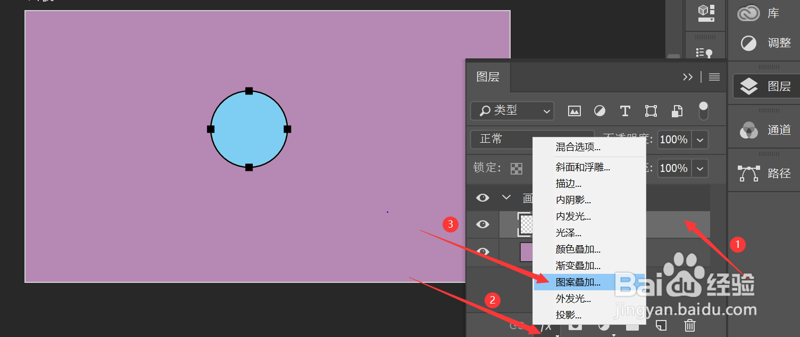Screen dimensions: 800x337
Task: Filter layers by smart object icon
Action: pos(677,111)
